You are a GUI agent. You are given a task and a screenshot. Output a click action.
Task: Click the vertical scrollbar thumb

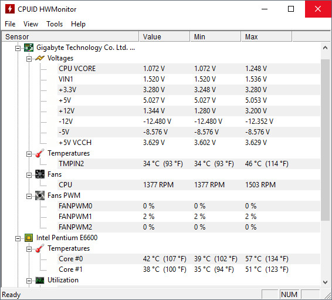coord(325,140)
